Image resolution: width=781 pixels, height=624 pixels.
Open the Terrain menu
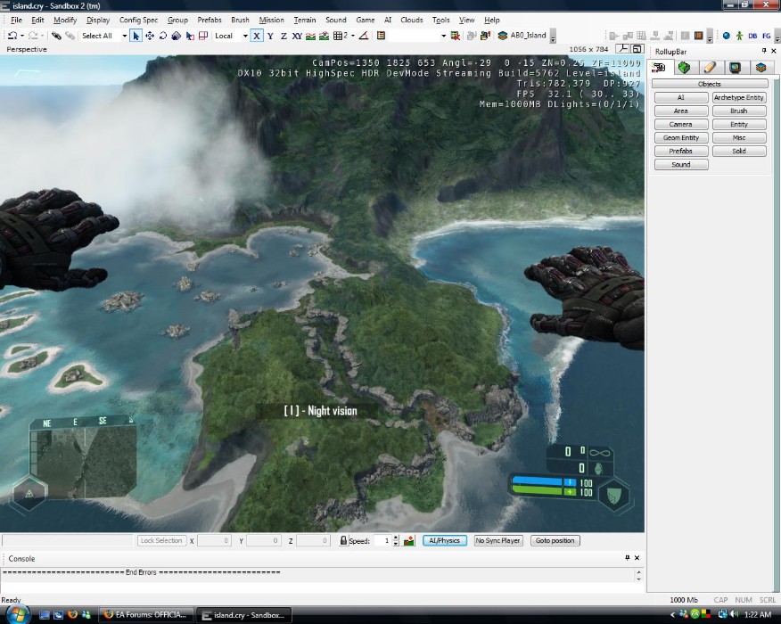(304, 20)
